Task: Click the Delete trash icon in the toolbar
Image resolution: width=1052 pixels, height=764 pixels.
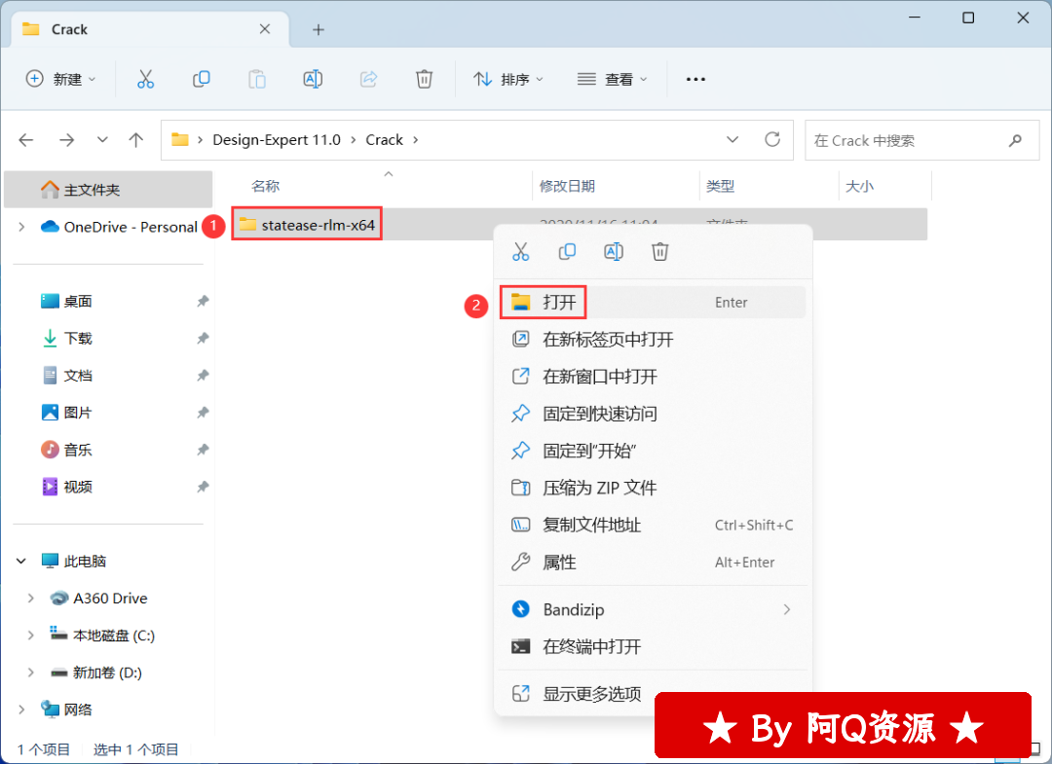Action: 424,79
